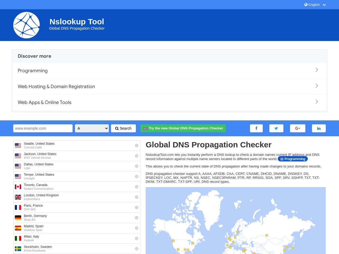Open Web Apps & Online Tools item
The height and width of the screenshot is (254, 339).
point(169,102)
